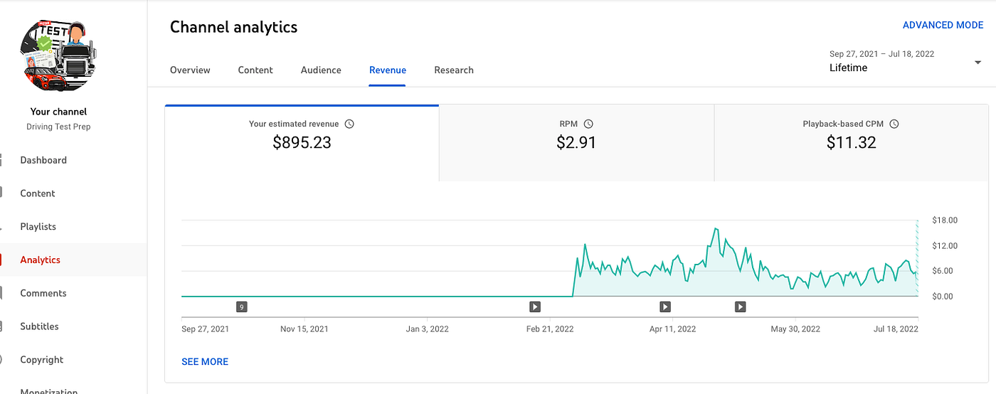Click the Your channel label
The image size is (996, 394).
coord(58,112)
